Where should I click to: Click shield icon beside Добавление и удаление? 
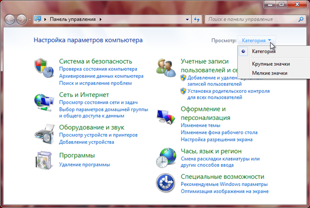point(183,78)
